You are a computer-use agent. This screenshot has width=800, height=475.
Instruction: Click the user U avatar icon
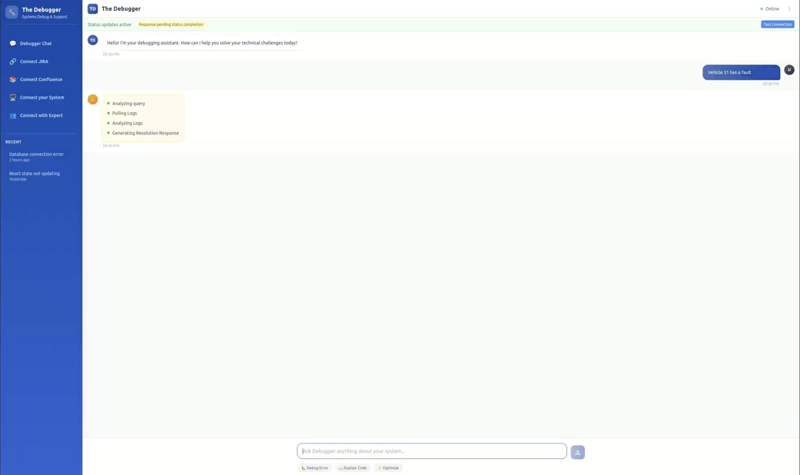coord(789,70)
